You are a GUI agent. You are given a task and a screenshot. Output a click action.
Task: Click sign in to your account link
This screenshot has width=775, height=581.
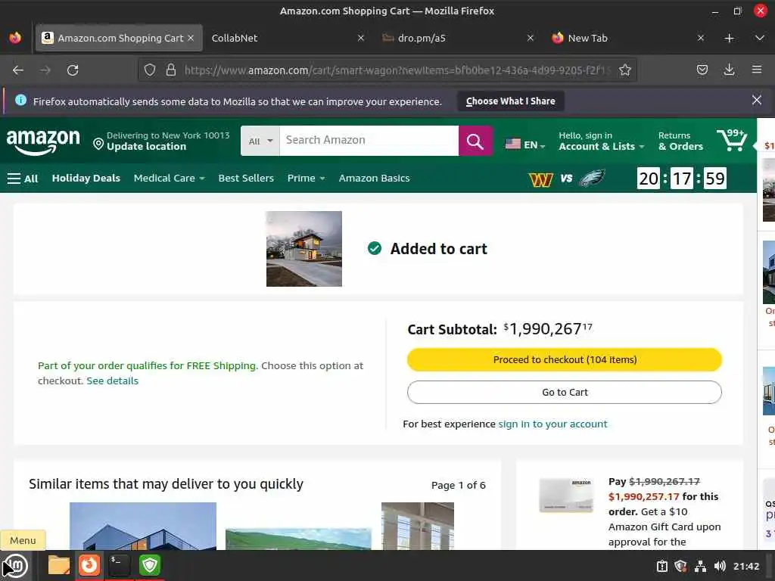(552, 424)
